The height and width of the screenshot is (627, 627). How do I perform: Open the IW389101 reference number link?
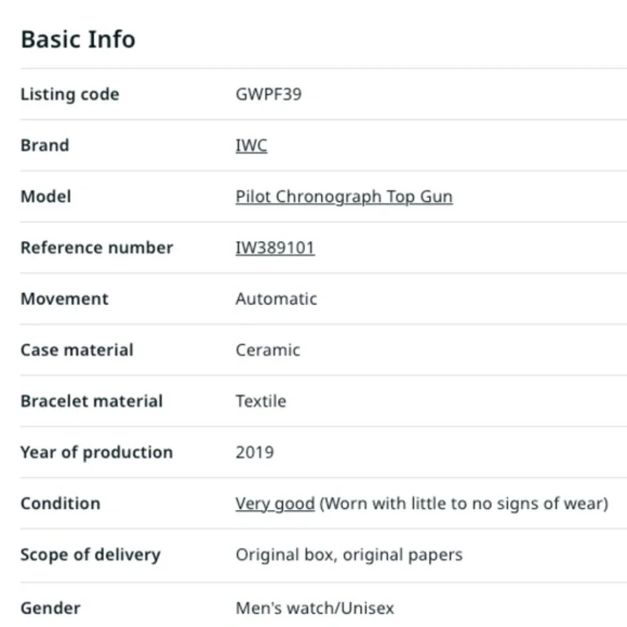pos(275,248)
